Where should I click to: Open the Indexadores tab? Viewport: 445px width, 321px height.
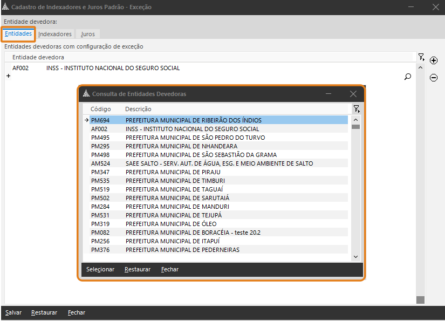tap(55, 34)
